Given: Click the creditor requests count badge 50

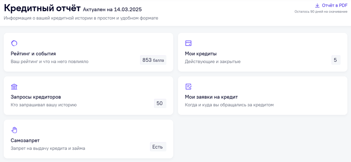Looking at the screenshot, I should tap(160, 103).
